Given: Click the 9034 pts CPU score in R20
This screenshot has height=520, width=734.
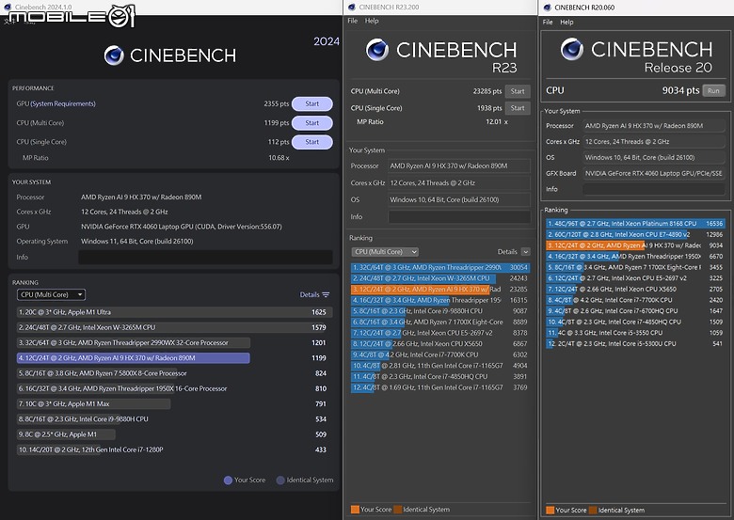Looking at the screenshot, I should click(x=680, y=90).
